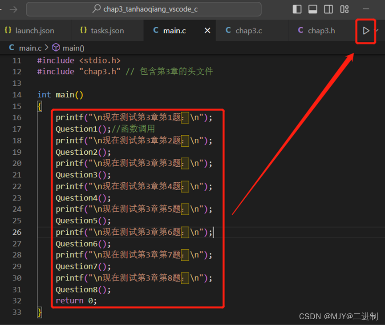Screen dimensions: 385x325
Task: Toggle secondary side bar layout icon
Action: (x=328, y=9)
